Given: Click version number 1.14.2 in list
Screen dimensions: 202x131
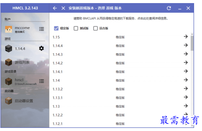Looking at the screenshot, I should [x=57, y=63].
